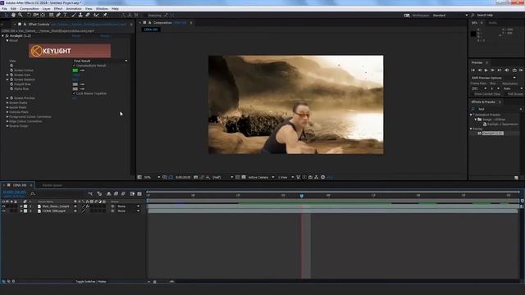Open the Active Camera view dropdown
The image size is (525, 295).
tap(261, 177)
